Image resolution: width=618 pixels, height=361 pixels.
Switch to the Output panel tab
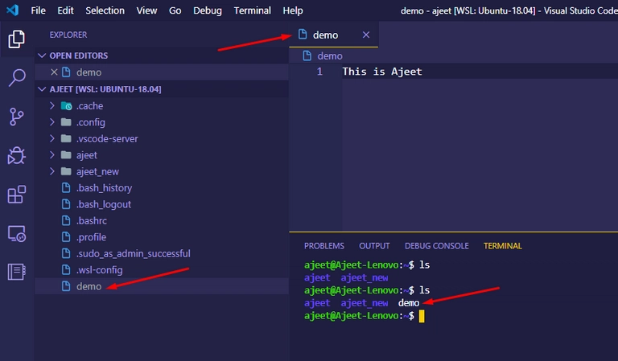coord(374,246)
